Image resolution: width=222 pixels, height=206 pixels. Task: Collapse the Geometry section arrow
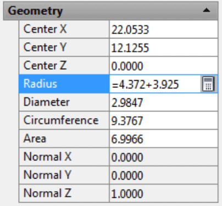(x=207, y=10)
